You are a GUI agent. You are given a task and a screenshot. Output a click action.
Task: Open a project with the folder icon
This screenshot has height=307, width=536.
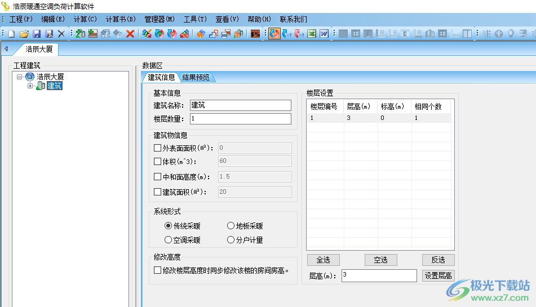click(x=24, y=33)
